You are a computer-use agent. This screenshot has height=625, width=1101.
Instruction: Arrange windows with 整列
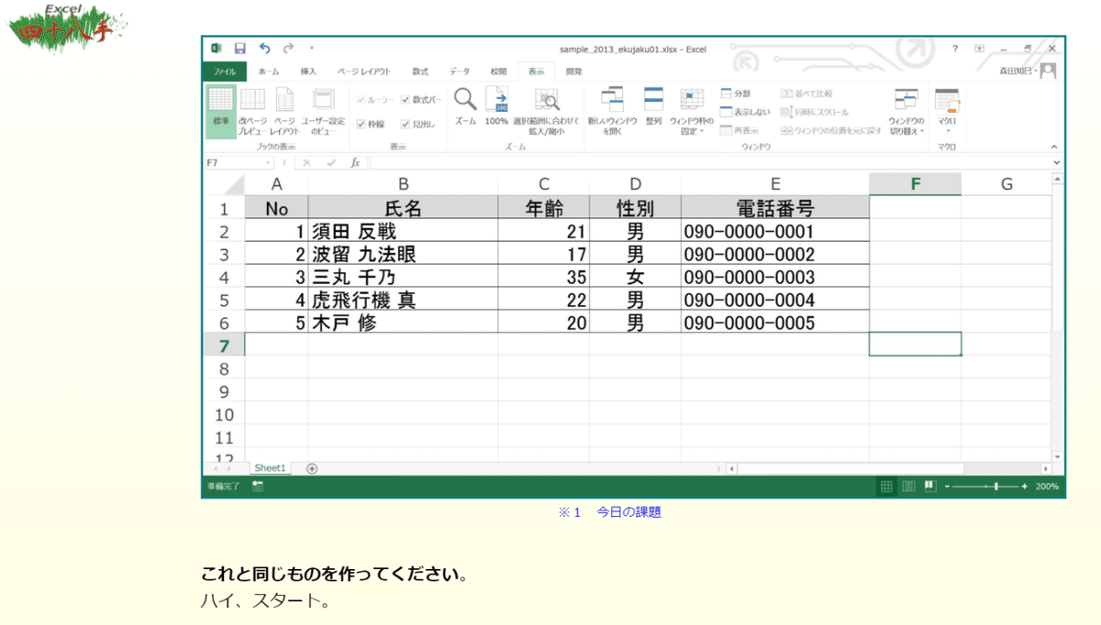click(x=652, y=110)
